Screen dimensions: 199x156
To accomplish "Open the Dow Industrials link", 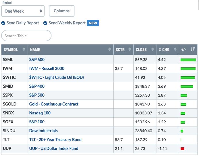I will [x=43, y=131].
